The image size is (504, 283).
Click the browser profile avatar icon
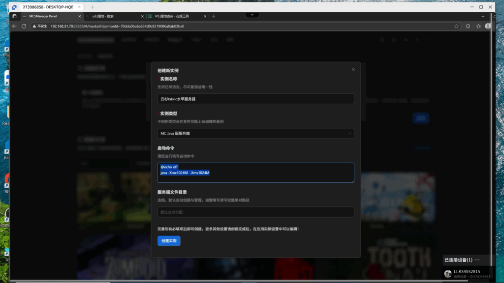pyautogui.click(x=488, y=26)
